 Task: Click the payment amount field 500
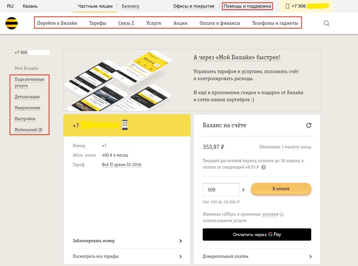pos(221,190)
